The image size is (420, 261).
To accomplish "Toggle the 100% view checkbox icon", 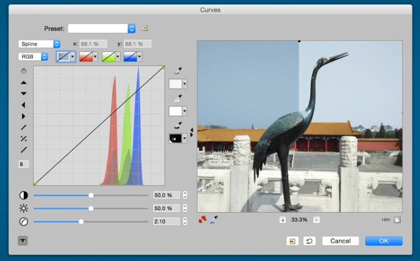I will (397, 219).
